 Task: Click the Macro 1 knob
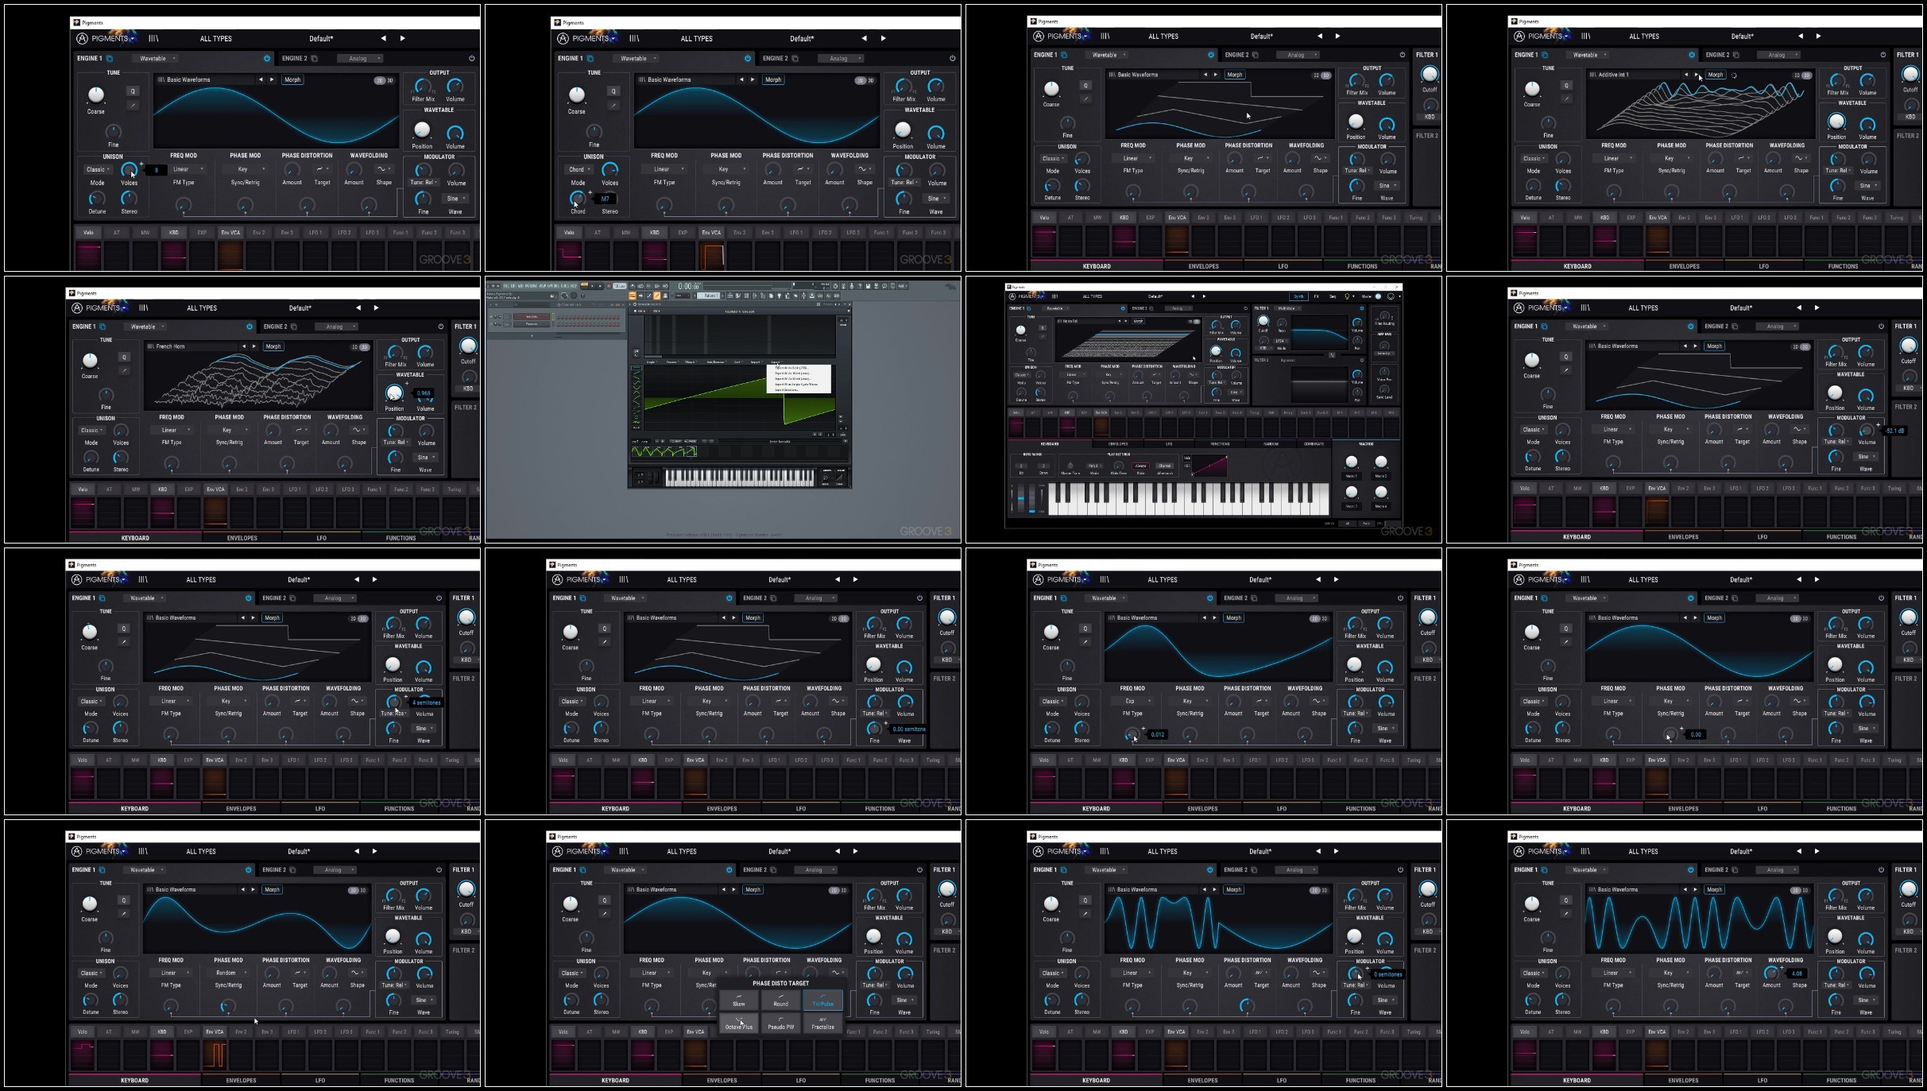pos(1352,462)
